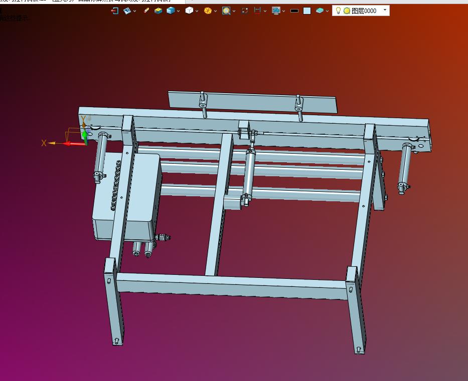This screenshot has width=468, height=381.
Task: Open the 图层0000 layer selector dropdown
Action: [x=385, y=10]
